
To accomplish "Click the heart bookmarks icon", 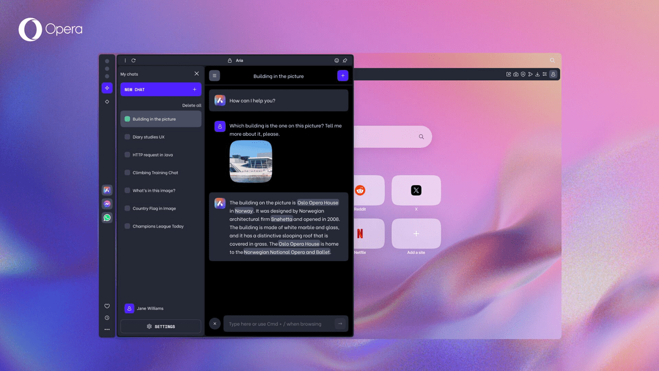I will click(107, 306).
